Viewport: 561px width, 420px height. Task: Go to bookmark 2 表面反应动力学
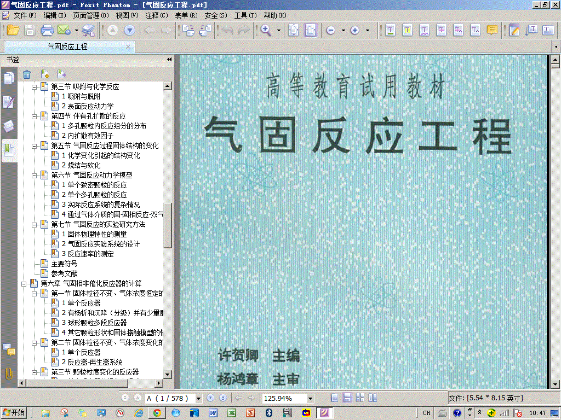click(88, 106)
